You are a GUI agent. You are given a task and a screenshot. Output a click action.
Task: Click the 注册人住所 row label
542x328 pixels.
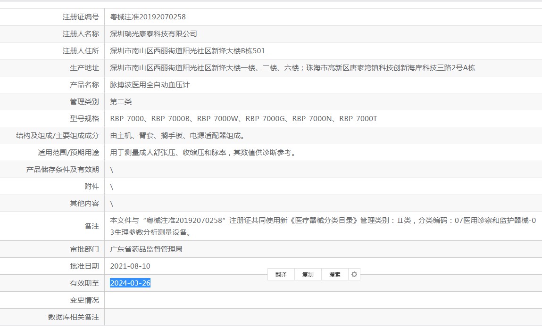tap(81, 51)
